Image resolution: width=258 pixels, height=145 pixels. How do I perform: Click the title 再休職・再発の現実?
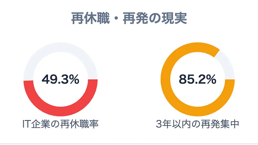129,18
